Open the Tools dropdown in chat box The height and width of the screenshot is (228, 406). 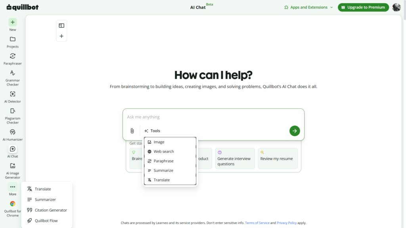[x=152, y=131]
